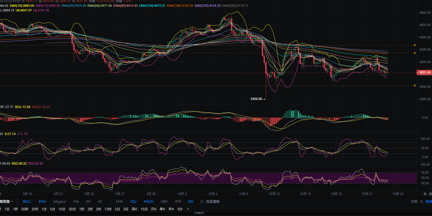The width and height of the screenshot is (432, 216).
Task: Switch to the 周K weekly timeframe
Action: click(x=134, y=209)
